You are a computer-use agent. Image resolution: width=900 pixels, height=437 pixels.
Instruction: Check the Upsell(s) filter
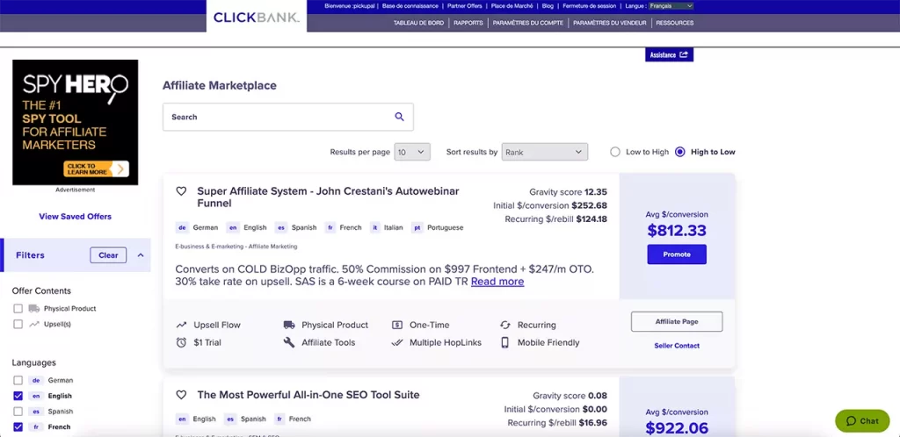click(18, 324)
